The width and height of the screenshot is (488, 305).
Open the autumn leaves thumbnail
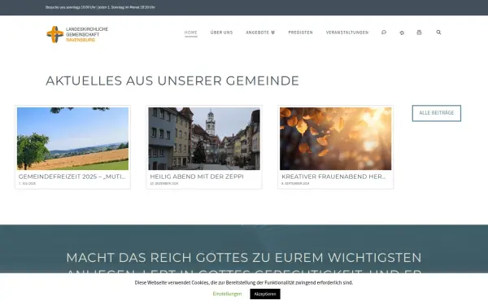click(x=335, y=138)
